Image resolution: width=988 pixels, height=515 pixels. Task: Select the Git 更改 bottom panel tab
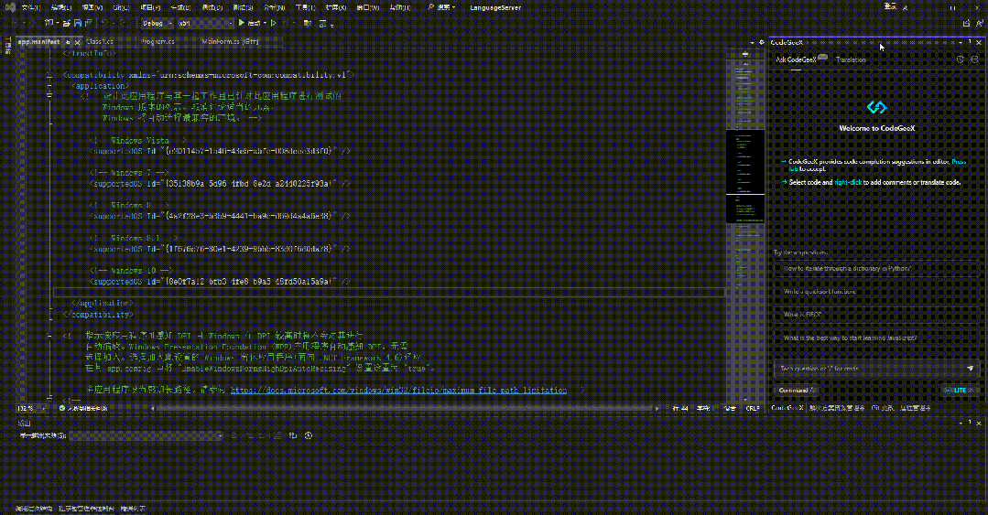point(882,408)
